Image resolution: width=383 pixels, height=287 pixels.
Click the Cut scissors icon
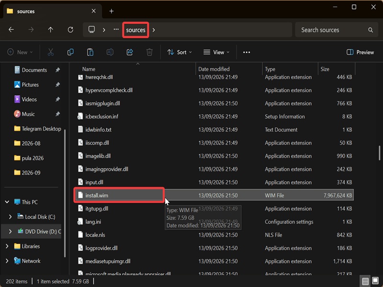(x=51, y=52)
